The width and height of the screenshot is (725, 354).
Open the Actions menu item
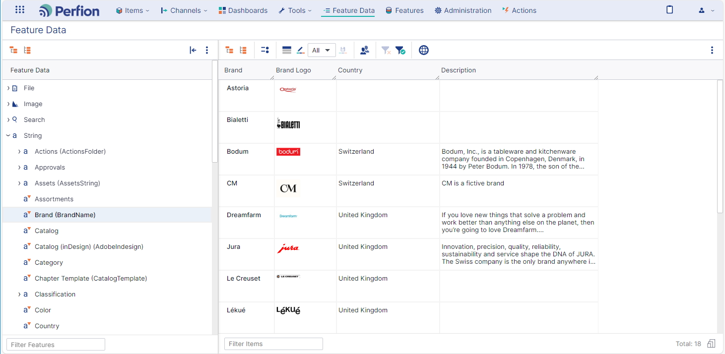click(519, 10)
